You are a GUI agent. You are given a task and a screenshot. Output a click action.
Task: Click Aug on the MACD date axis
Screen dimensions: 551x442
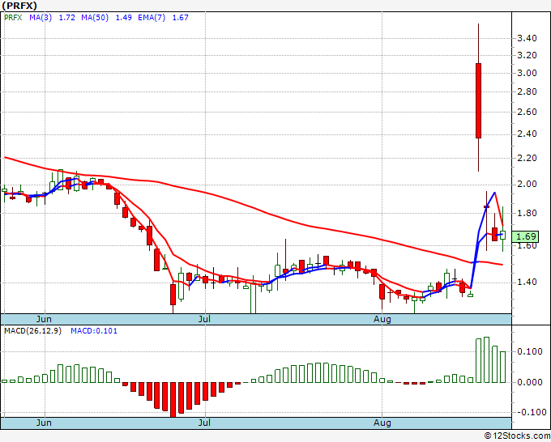tap(382, 423)
